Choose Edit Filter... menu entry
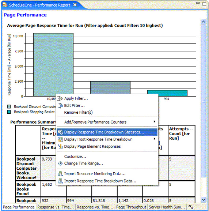The width and height of the screenshot is (209, 211). point(107,106)
